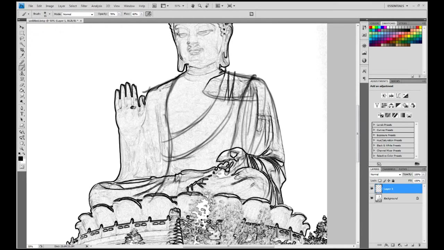Viewport: 444px width, 250px height.
Task: Add a Photo Filter adjustment
Action: point(405,106)
